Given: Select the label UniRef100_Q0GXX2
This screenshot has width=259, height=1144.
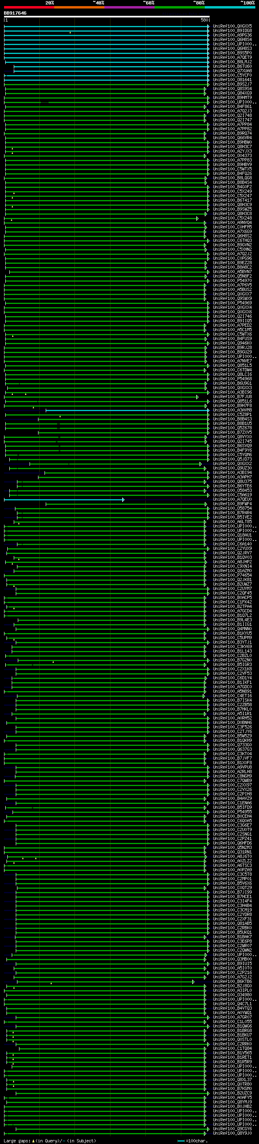Looking at the screenshot, I should [x=232, y=463].
